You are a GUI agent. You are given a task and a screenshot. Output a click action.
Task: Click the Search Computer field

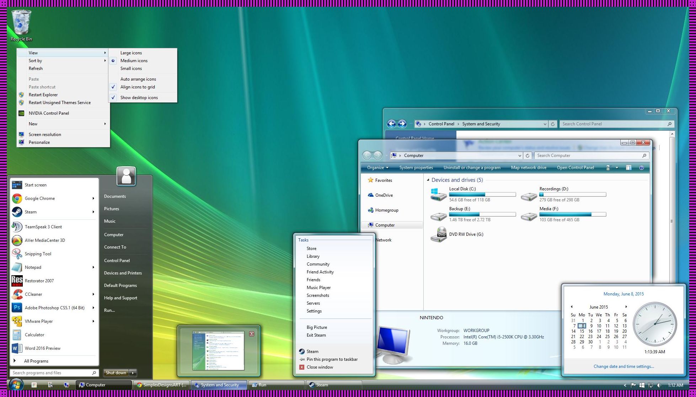[x=591, y=156]
